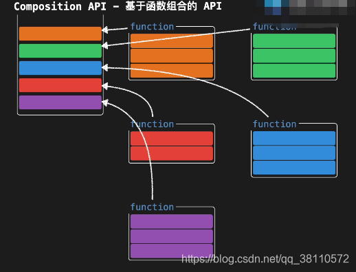Select the blue bar in the left stack
The image size is (356, 272).
point(60,68)
